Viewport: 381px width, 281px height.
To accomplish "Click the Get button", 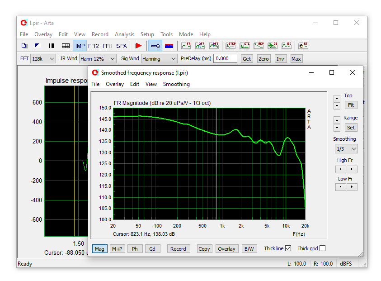I will coord(247,59).
